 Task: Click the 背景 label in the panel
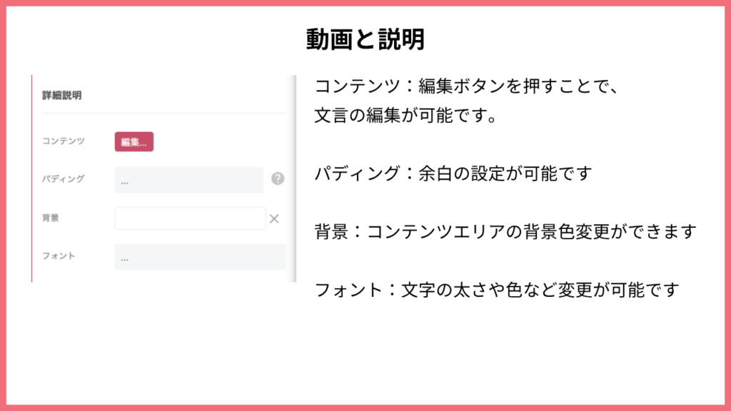coord(51,218)
